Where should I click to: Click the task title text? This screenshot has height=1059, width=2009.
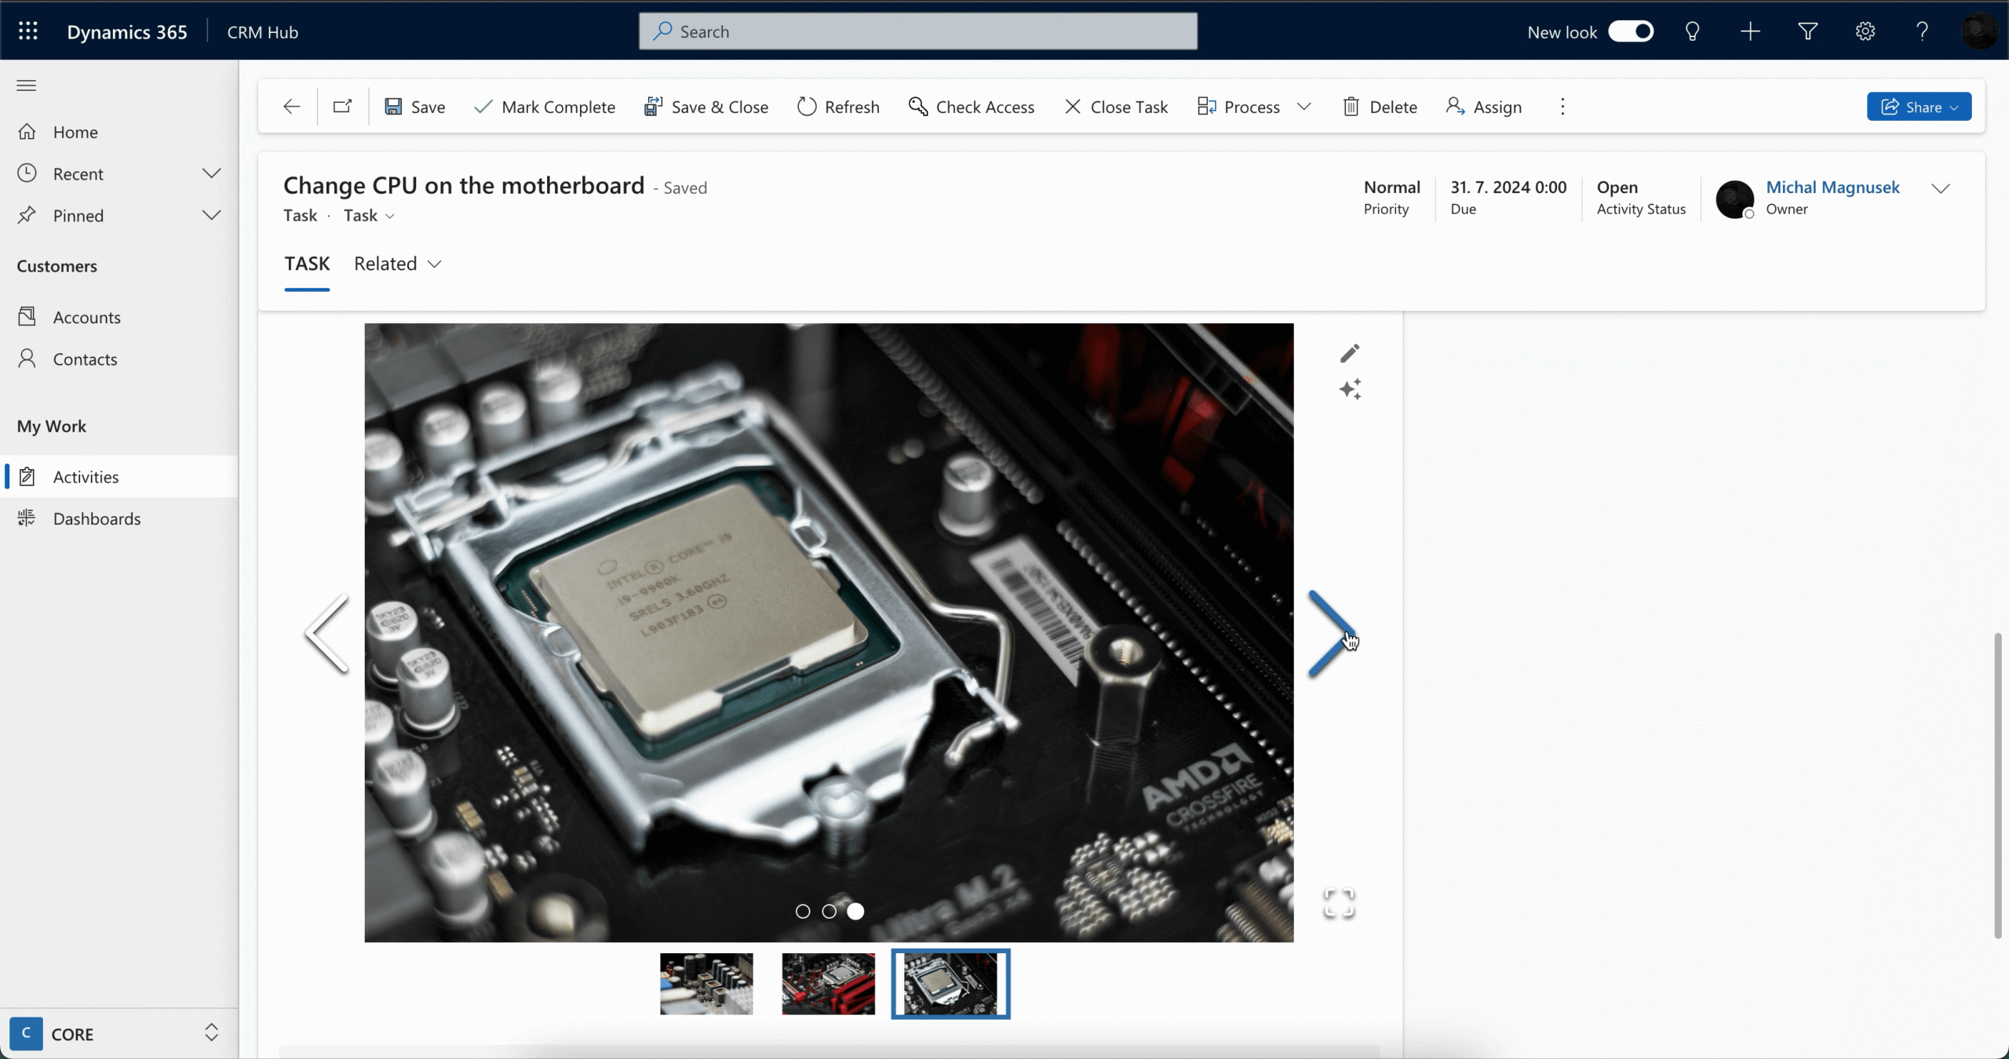pos(464,186)
